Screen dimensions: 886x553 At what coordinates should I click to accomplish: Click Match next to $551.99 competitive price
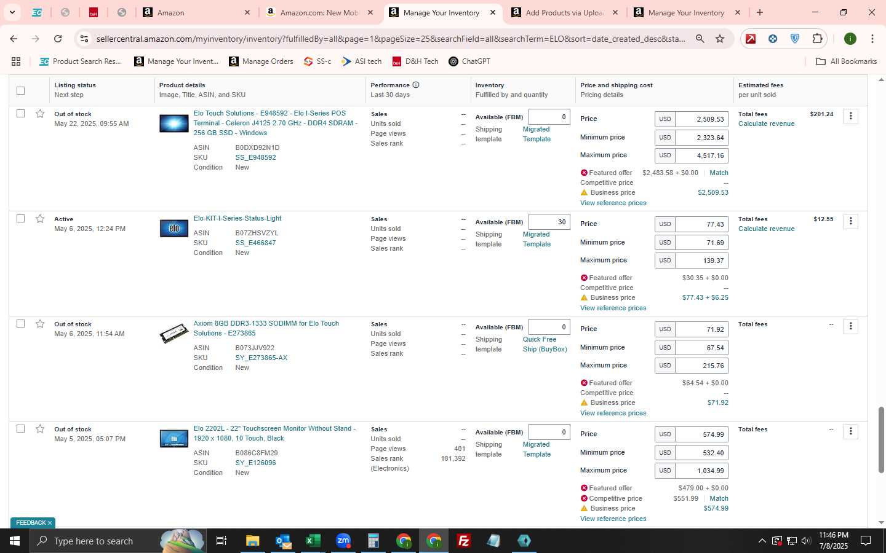click(x=719, y=498)
